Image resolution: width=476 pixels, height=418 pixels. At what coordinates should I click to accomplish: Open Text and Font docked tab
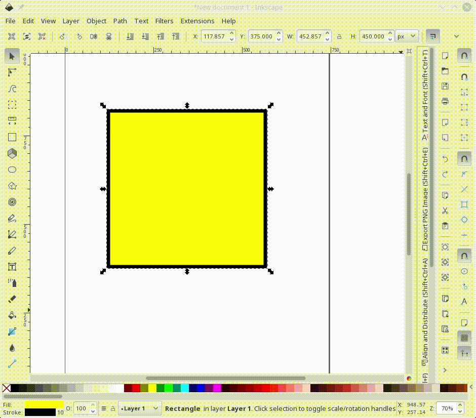click(x=425, y=95)
